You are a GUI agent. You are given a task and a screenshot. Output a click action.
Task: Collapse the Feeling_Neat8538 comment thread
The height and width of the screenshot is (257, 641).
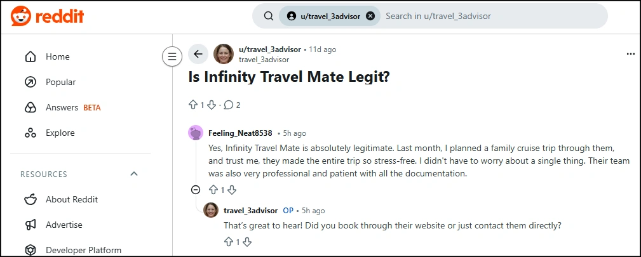196,190
